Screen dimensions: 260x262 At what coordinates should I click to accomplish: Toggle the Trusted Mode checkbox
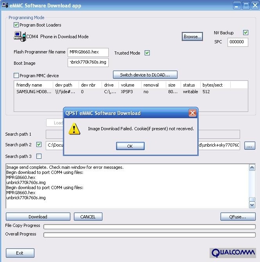[x=147, y=53]
